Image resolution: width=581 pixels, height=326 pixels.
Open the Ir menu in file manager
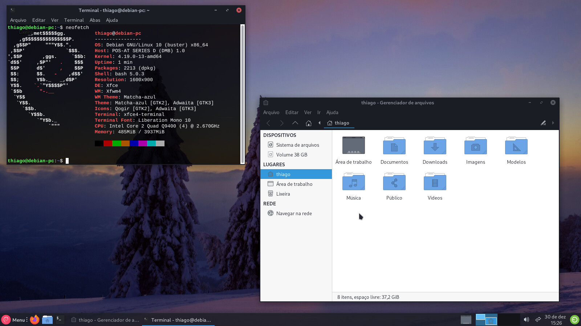tap(319, 112)
